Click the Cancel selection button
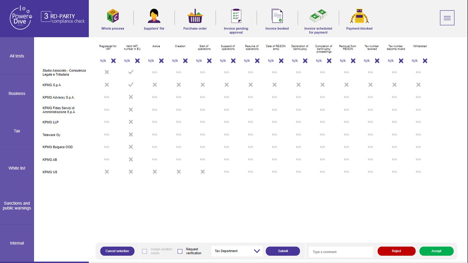The image size is (468, 263). pyautogui.click(x=117, y=251)
